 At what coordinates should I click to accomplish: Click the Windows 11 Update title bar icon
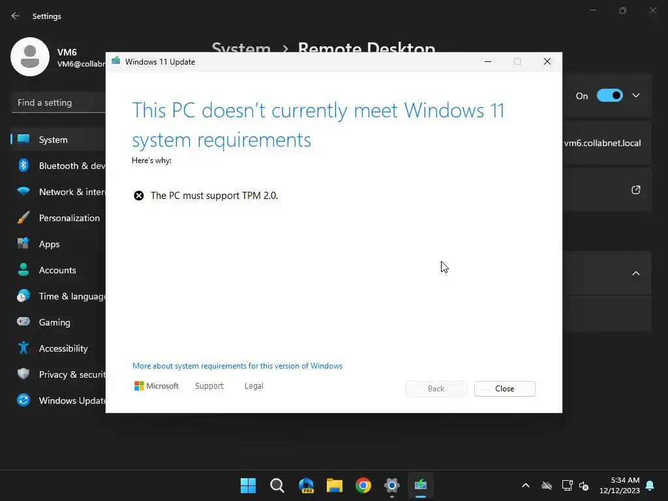coord(116,61)
